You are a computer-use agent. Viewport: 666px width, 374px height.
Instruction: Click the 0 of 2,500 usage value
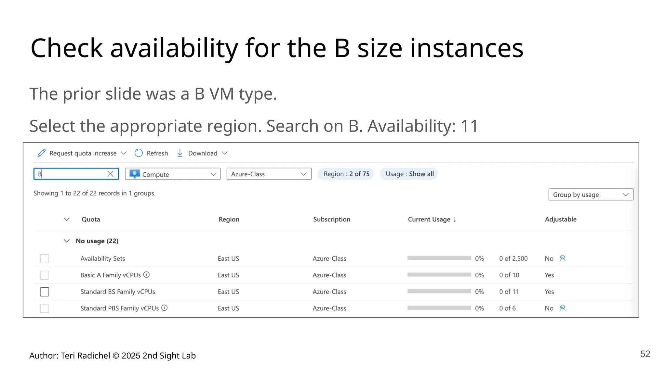(513, 259)
